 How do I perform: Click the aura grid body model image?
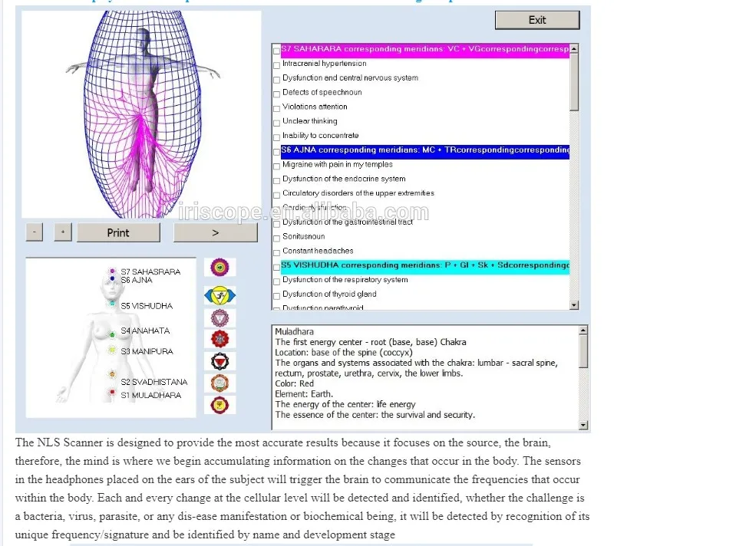(x=141, y=114)
